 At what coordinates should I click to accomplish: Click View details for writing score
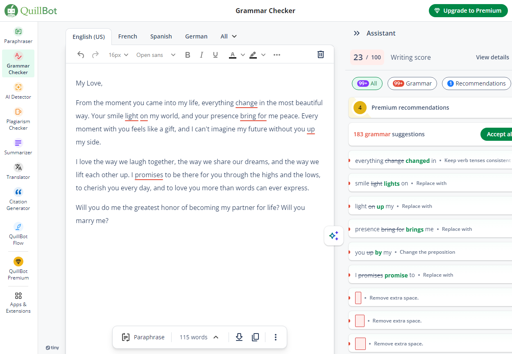pos(492,57)
